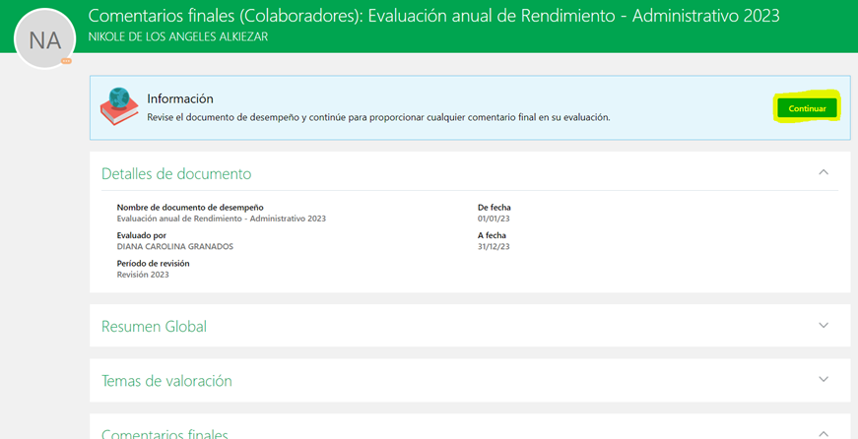This screenshot has width=858, height=439.
Task: Click the Revisión 2023 period value
Action: coord(143,275)
